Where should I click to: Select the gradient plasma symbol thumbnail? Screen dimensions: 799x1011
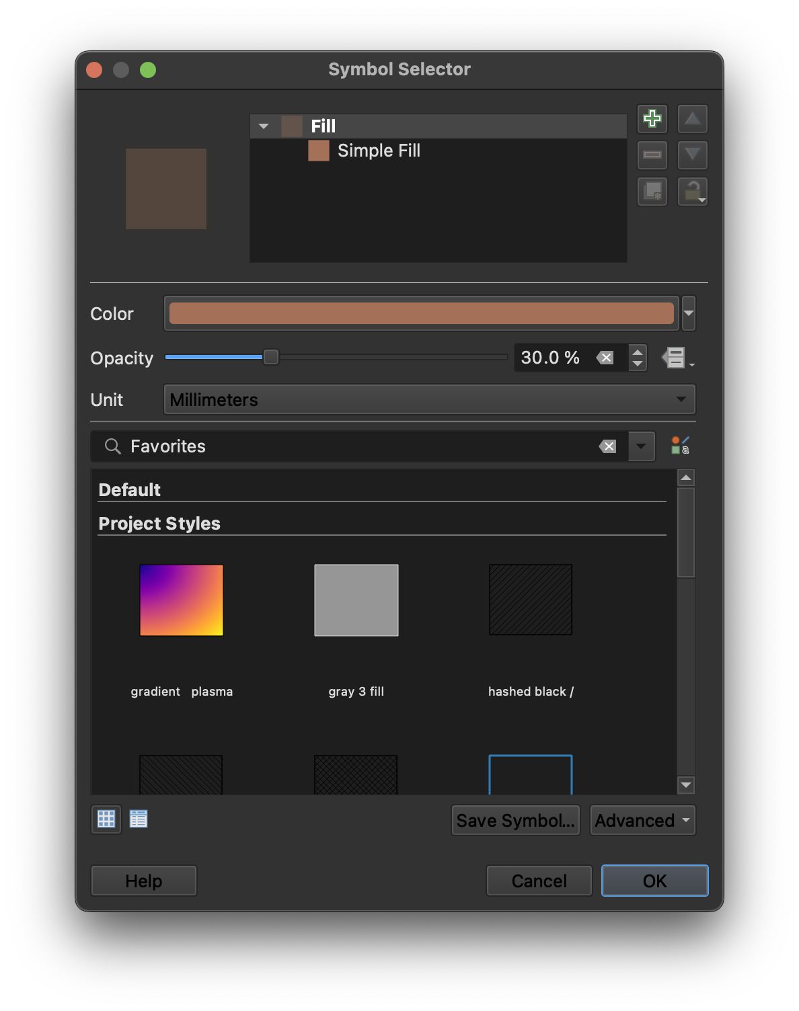182,600
